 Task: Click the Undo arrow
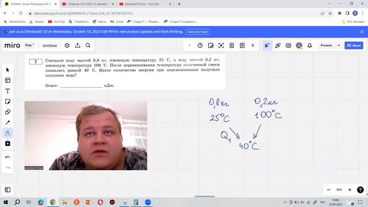7,157
